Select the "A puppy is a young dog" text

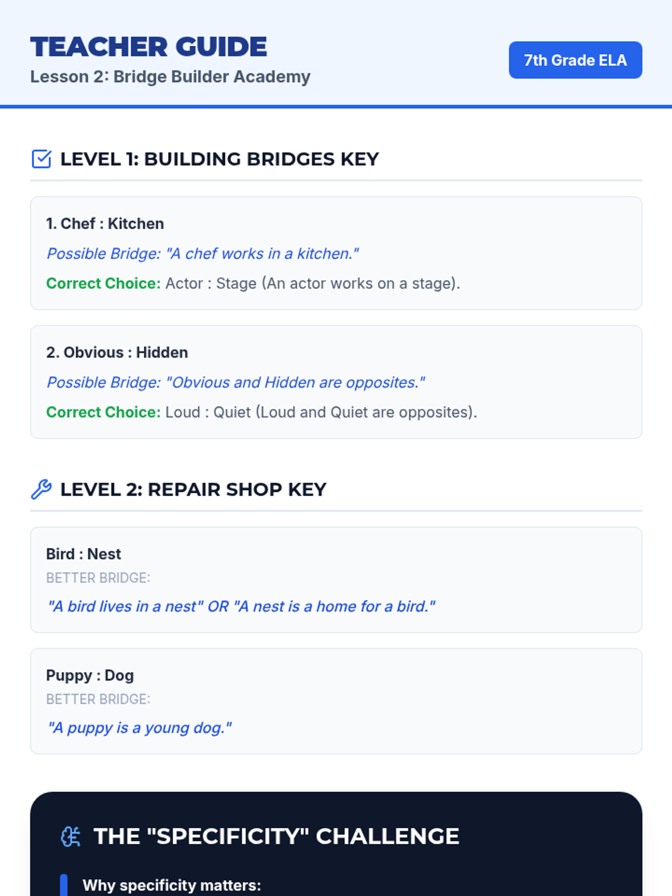click(x=139, y=728)
